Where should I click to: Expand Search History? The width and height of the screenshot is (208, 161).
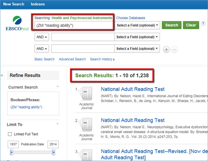(x=102, y=59)
